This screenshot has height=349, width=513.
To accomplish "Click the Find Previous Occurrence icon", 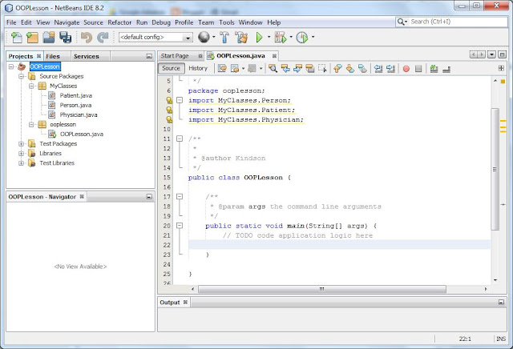I will tap(285, 68).
